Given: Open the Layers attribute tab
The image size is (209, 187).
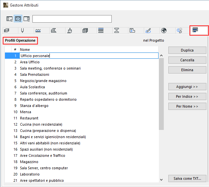Looking at the screenshot, I should click(7, 31).
